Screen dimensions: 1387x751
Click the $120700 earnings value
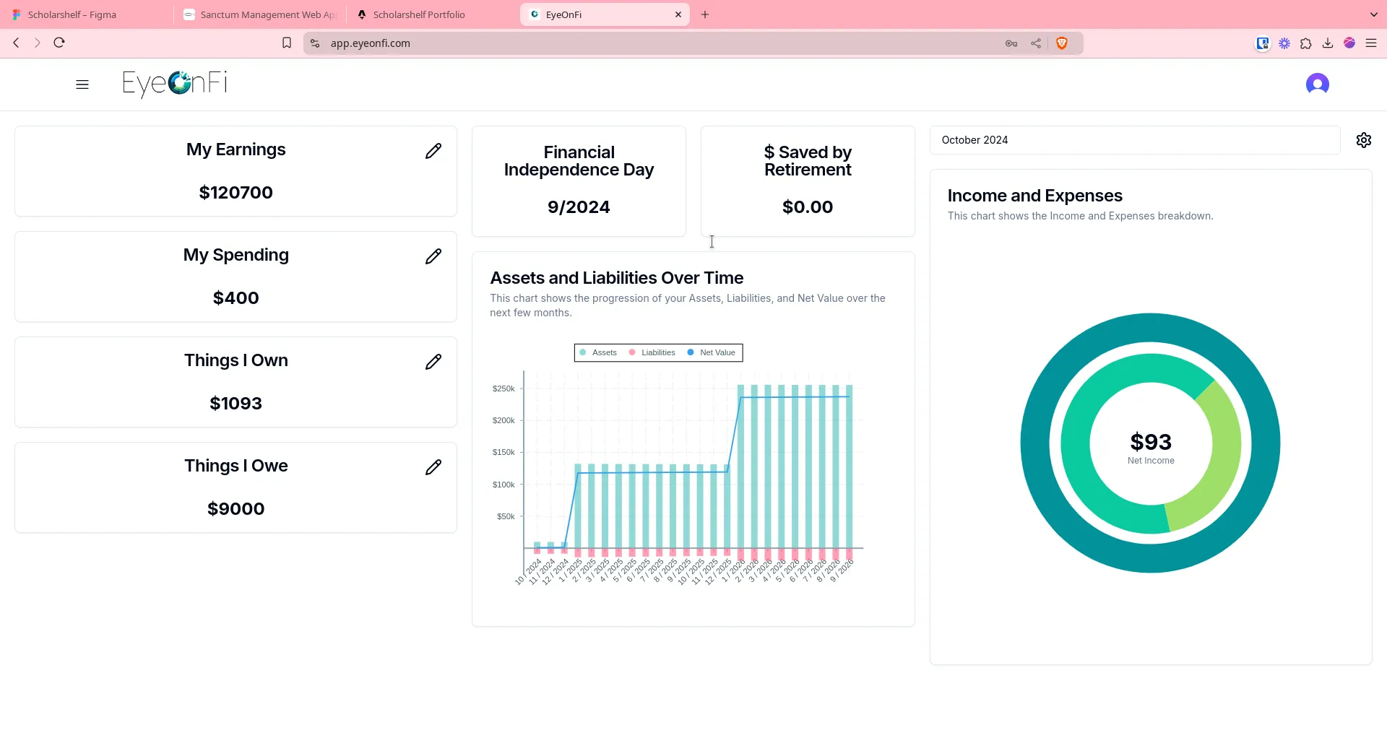(236, 193)
